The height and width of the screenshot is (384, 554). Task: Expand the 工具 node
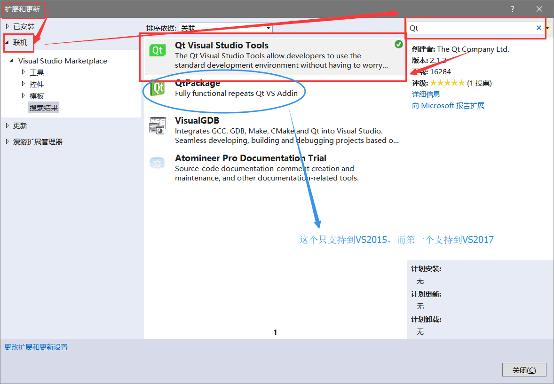(24, 72)
